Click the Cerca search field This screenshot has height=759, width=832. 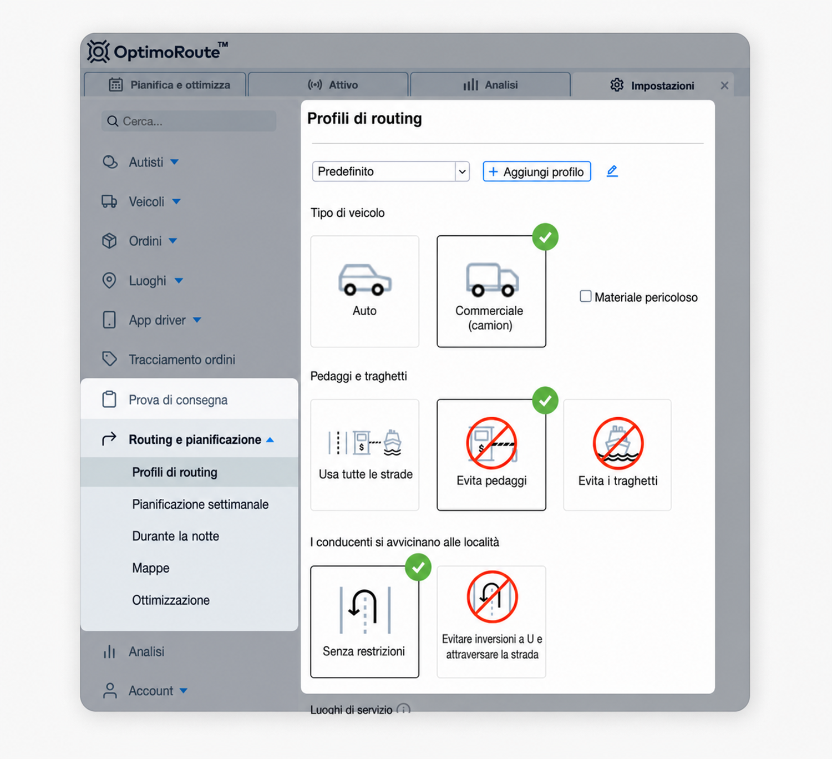pyautogui.click(x=189, y=121)
